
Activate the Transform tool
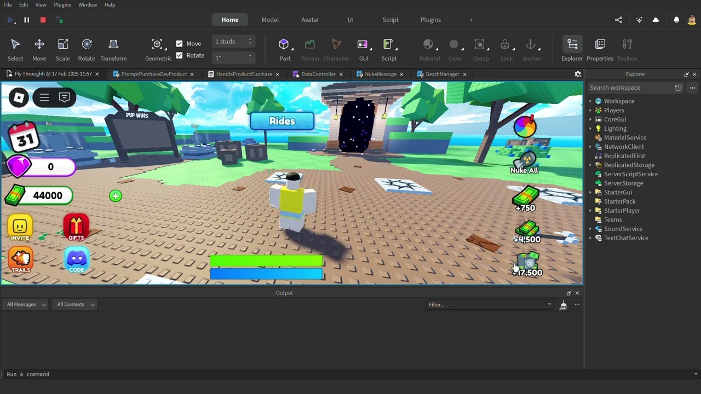(x=113, y=50)
